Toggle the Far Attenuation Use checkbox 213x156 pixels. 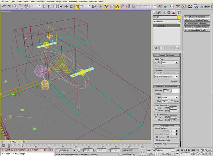[156, 117]
